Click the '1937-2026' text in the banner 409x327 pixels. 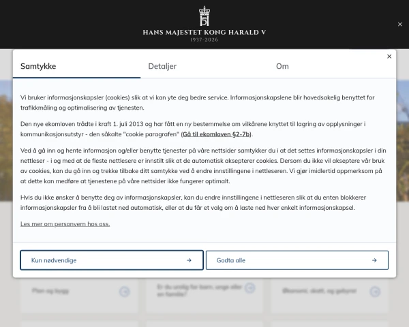[204, 40]
